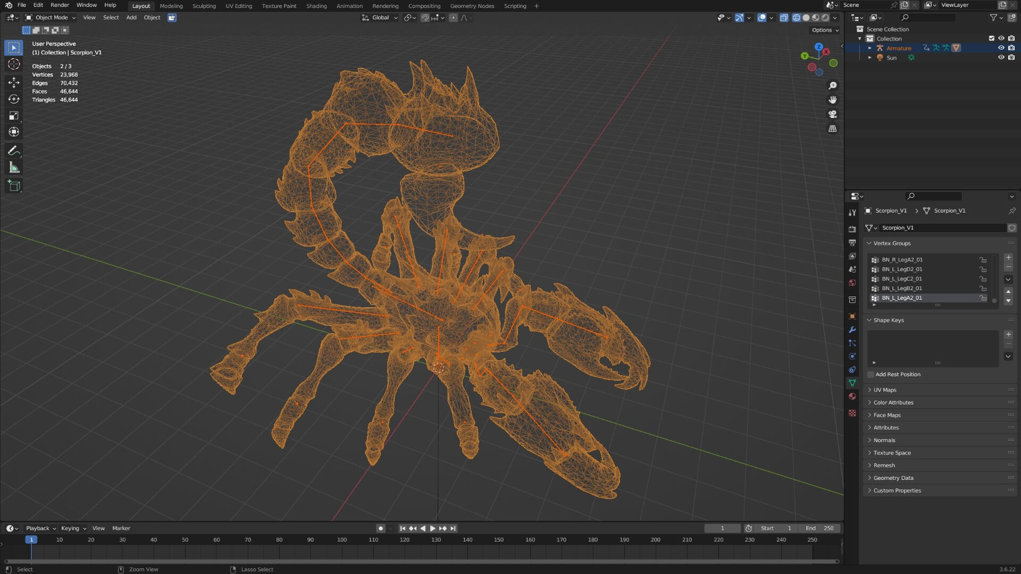Select the Add Cube tool
This screenshot has height=574, width=1021.
click(14, 186)
